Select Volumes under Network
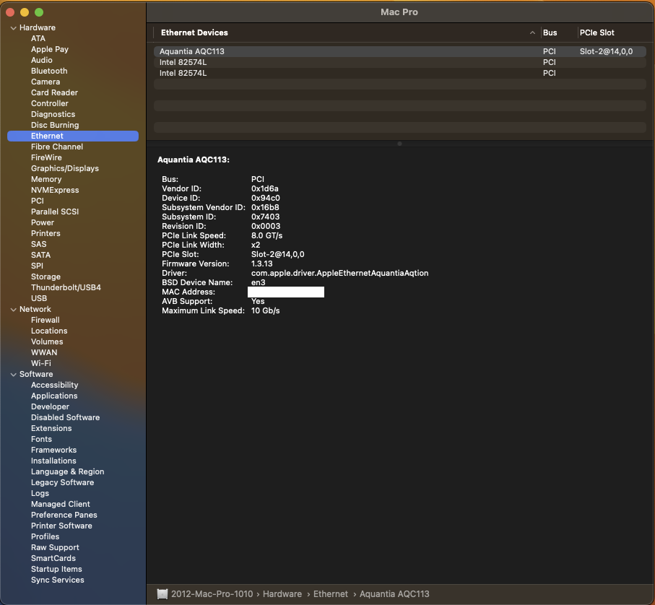Screen dimensions: 655x605 pyautogui.click(x=47, y=342)
